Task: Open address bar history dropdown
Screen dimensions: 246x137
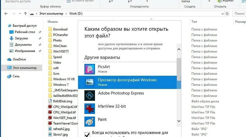Action: 222,14
